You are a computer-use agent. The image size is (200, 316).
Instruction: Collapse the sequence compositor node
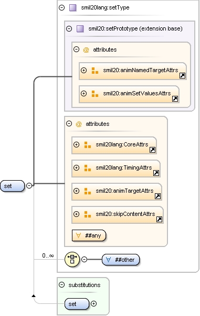click(85, 259)
